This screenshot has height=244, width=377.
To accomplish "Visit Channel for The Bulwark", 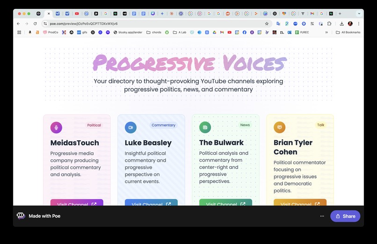I will click(x=225, y=202).
